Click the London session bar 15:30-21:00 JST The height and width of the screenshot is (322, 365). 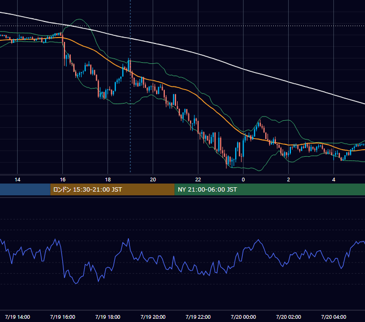pyautogui.click(x=112, y=189)
